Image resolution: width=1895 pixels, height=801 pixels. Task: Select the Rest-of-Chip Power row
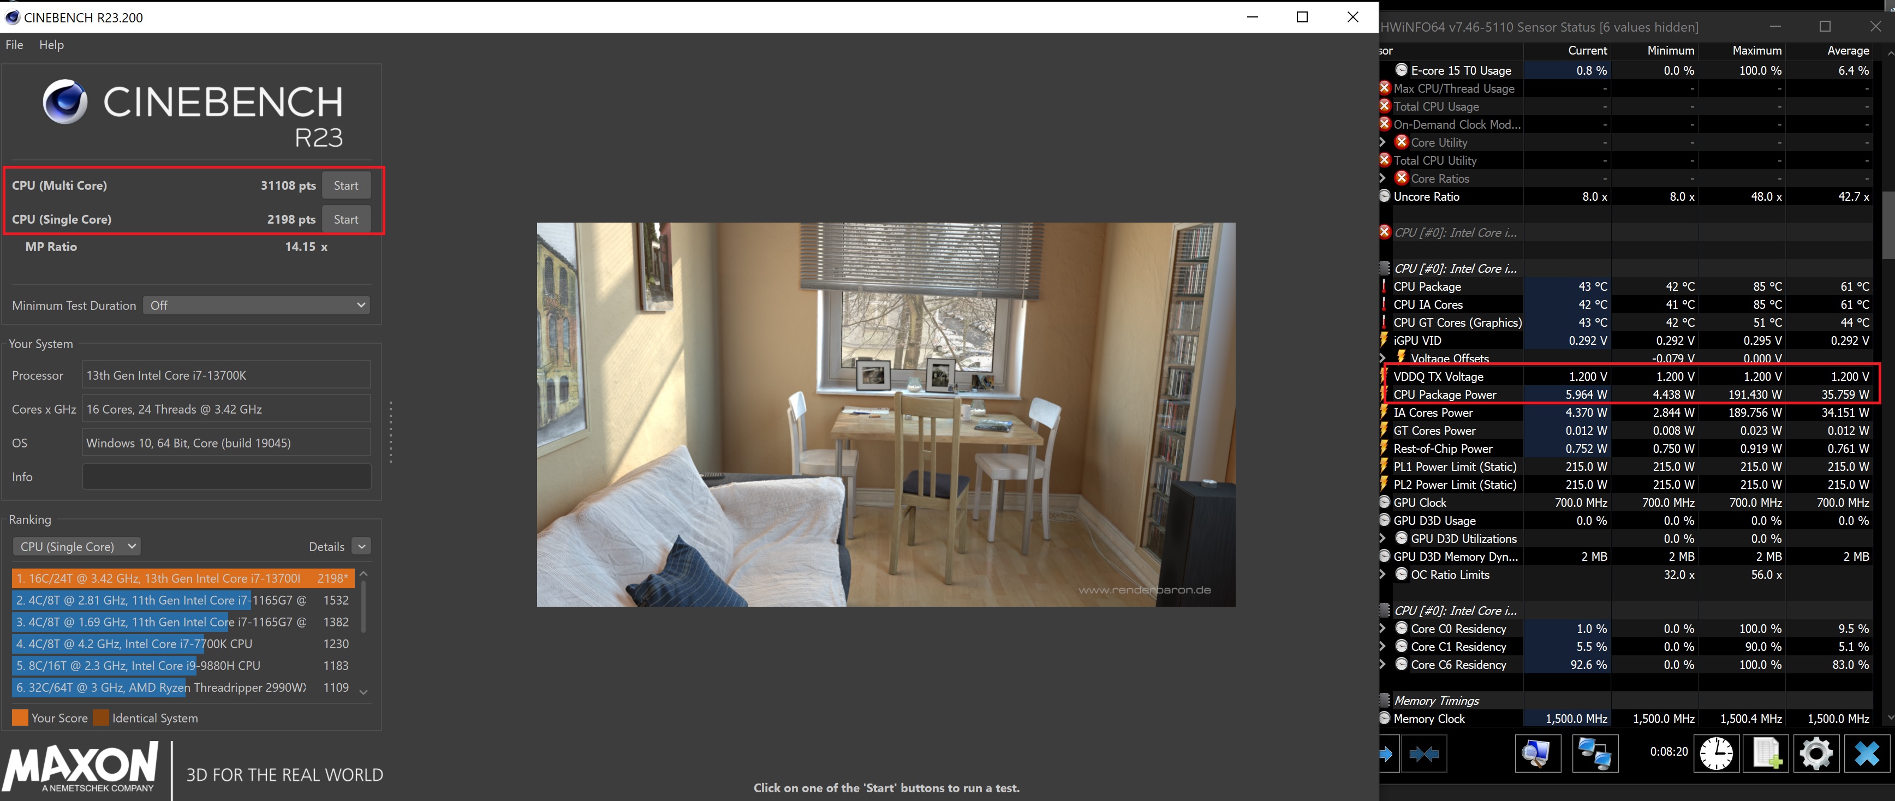point(1626,448)
